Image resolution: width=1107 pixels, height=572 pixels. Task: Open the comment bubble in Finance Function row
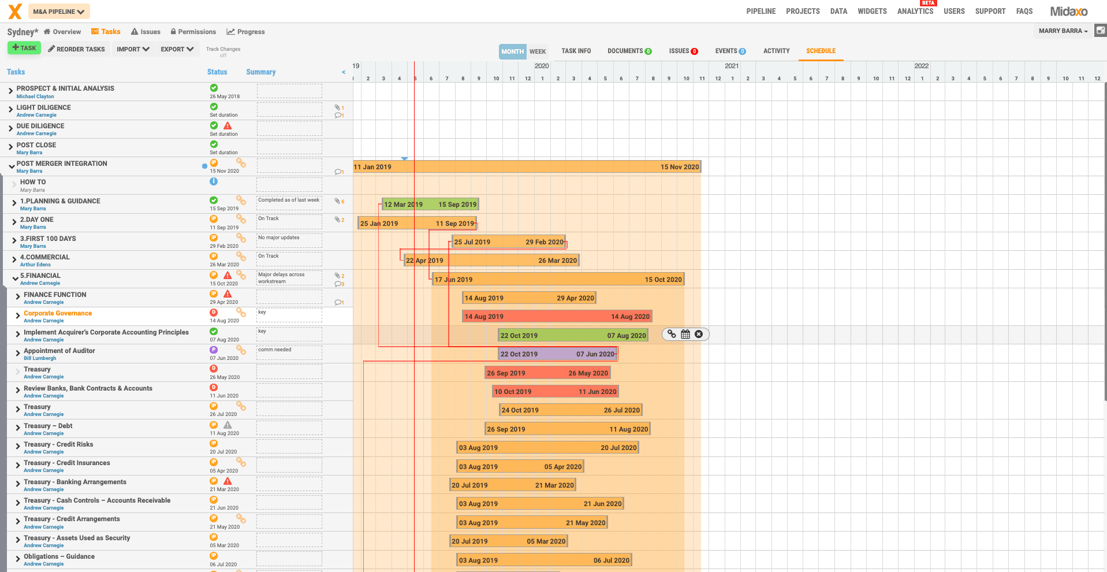pyautogui.click(x=338, y=302)
